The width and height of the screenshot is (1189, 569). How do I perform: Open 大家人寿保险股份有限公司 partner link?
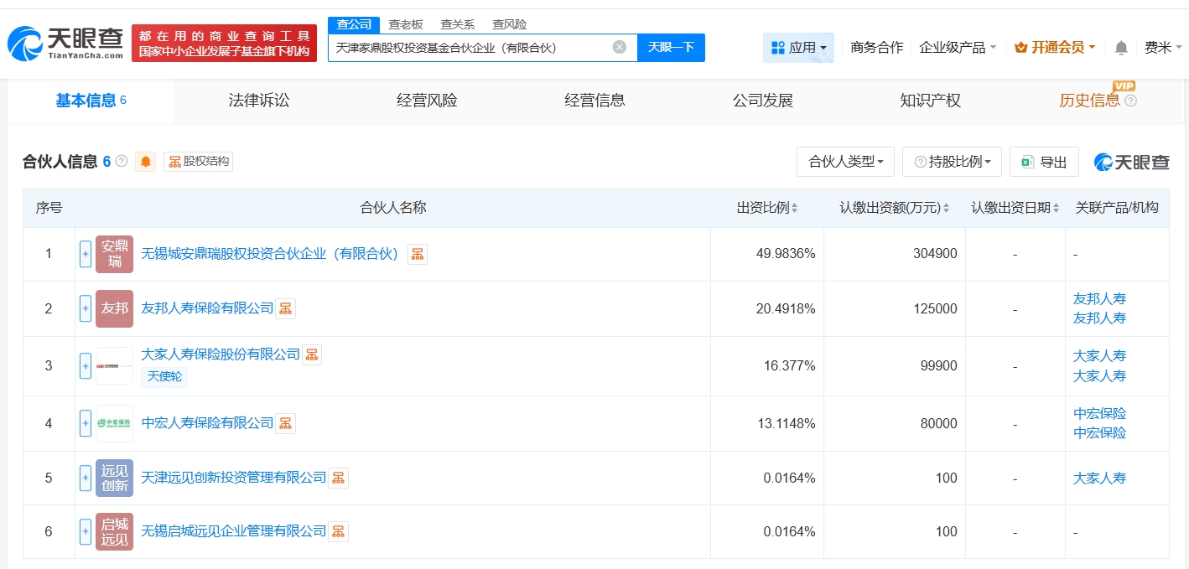point(221,354)
